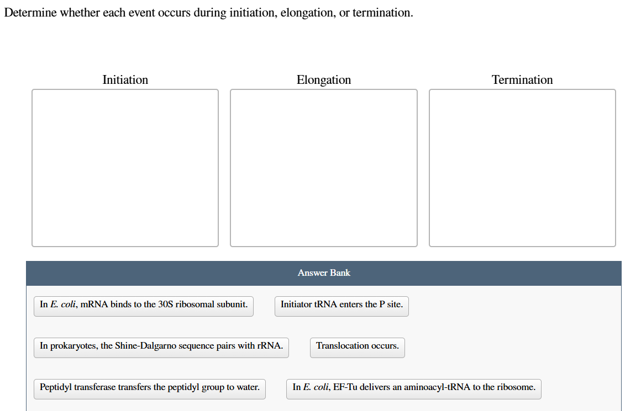Click the Elongation column heading
The image size is (641, 411).
click(323, 79)
